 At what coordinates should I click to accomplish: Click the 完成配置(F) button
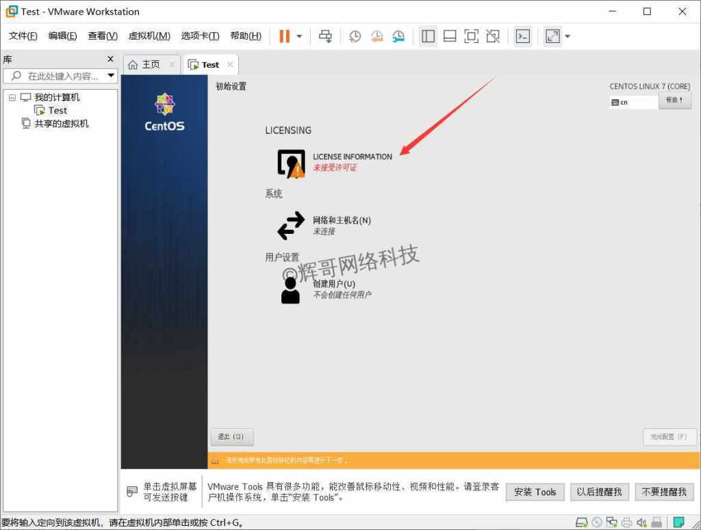tap(670, 437)
